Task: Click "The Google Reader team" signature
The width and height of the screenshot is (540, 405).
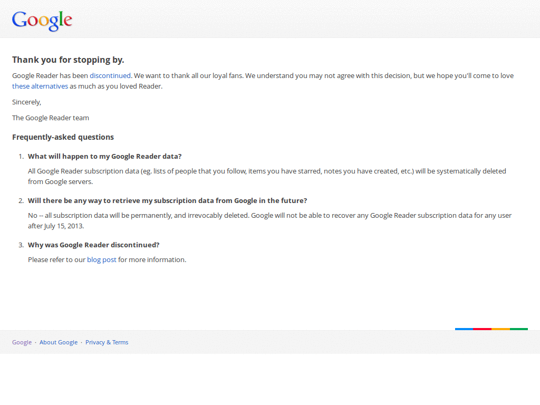Action: [x=51, y=118]
